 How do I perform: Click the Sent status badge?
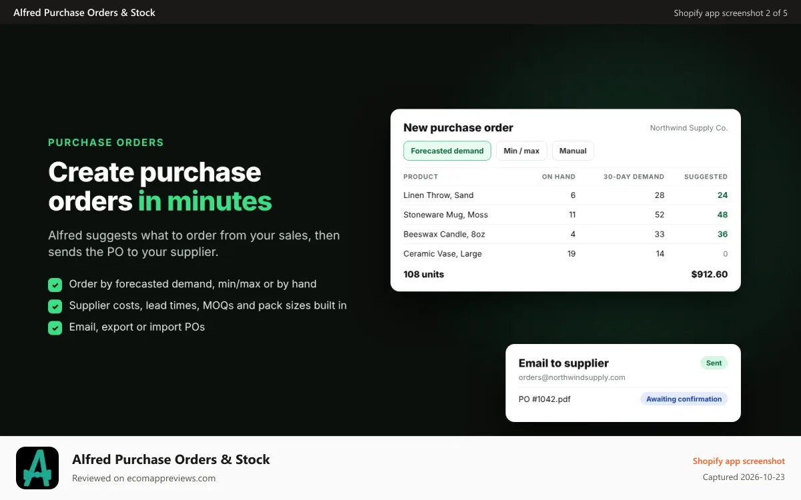pos(714,363)
